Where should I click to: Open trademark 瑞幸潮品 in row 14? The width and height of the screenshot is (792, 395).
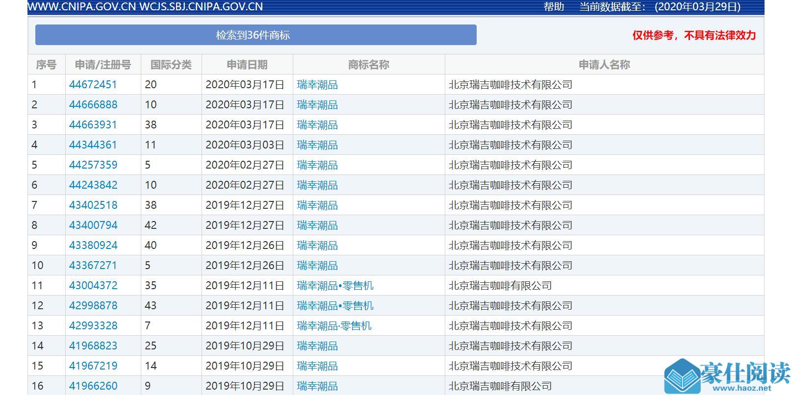(x=317, y=346)
